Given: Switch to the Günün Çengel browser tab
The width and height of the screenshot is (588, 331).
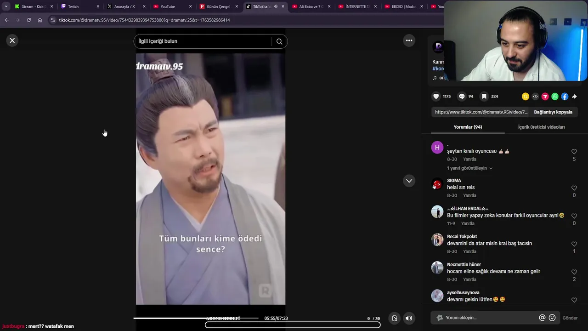Looking at the screenshot, I should 218,6.
